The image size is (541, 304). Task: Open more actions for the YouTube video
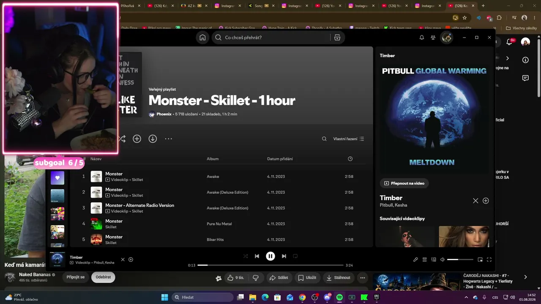tap(363, 278)
